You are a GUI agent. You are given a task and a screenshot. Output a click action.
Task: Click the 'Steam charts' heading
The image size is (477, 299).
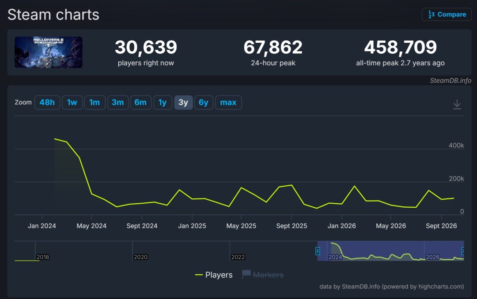point(53,15)
